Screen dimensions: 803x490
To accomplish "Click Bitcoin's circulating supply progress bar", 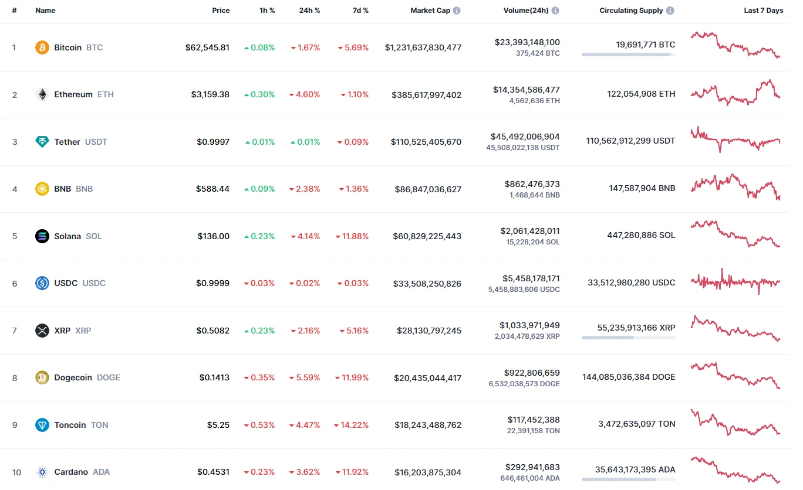I will (x=628, y=55).
